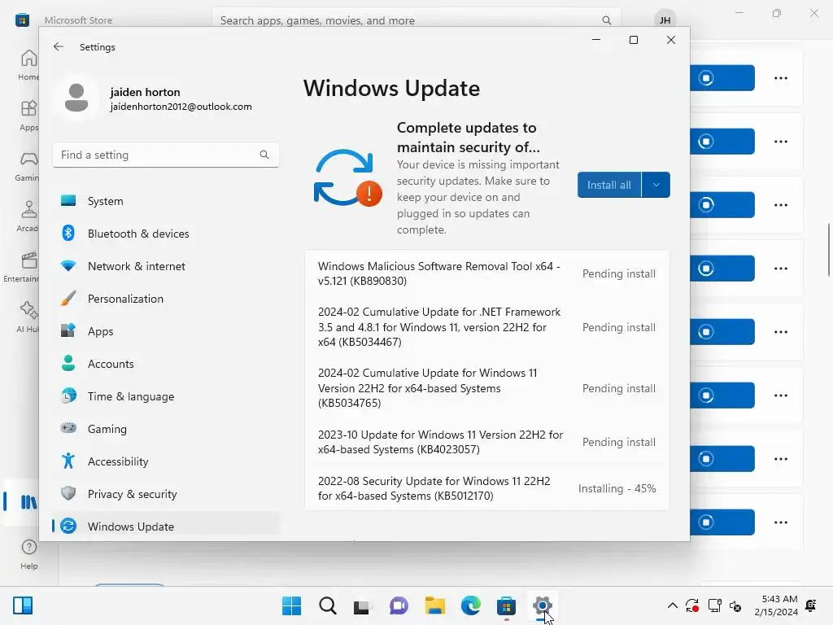Go back with the Settings back arrow

coord(59,46)
